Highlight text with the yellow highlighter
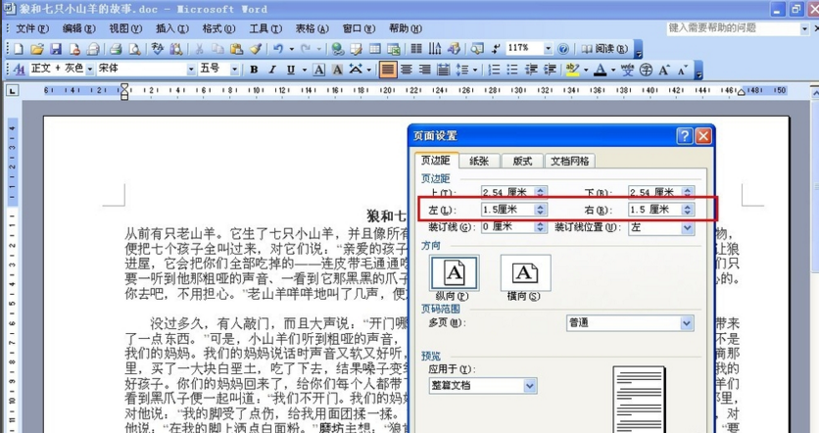Screen dimensions: 819x433 pyautogui.click(x=573, y=69)
